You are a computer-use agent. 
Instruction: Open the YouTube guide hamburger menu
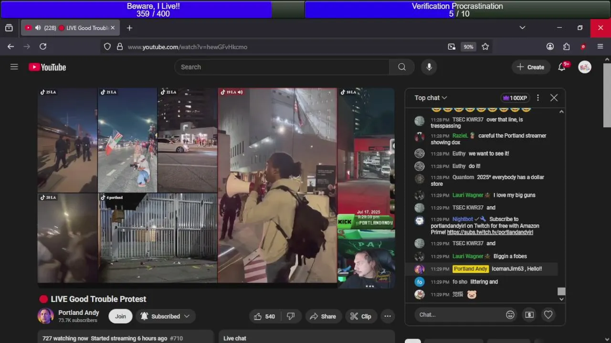14,67
